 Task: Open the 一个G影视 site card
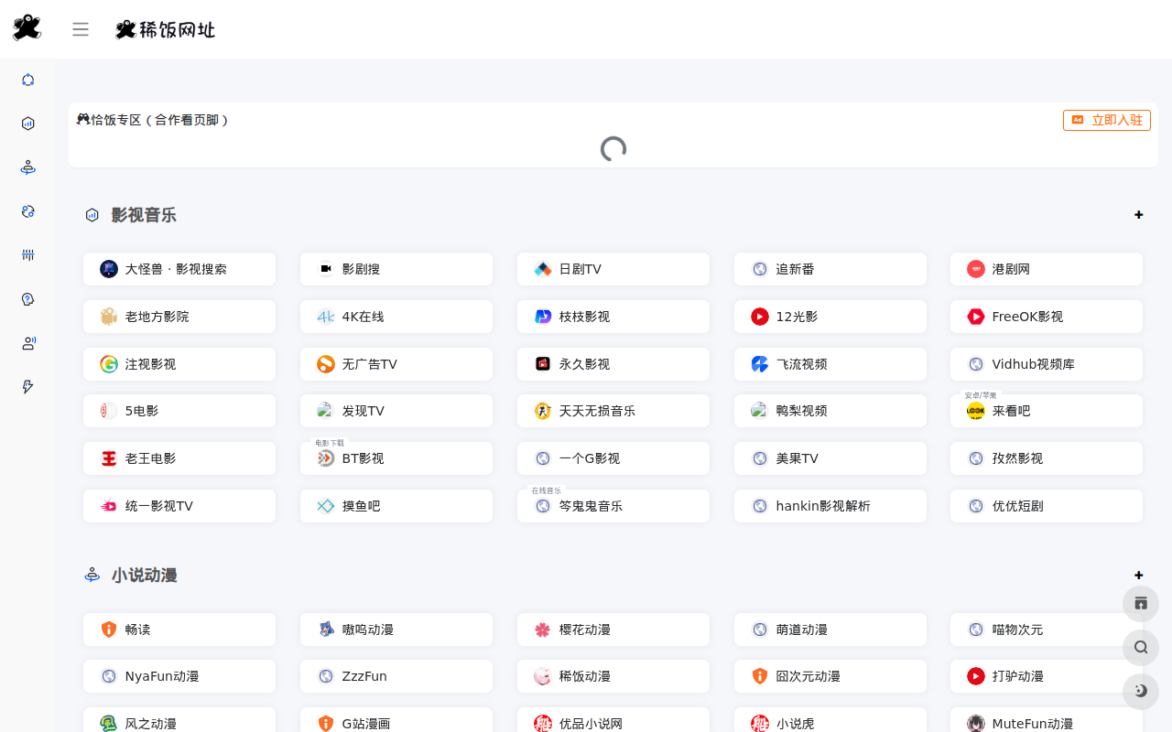tap(613, 458)
